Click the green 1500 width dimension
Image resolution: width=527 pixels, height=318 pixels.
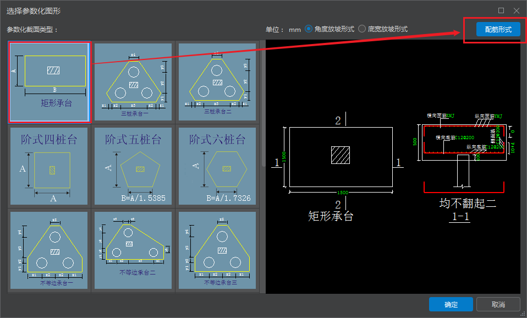(x=343, y=193)
